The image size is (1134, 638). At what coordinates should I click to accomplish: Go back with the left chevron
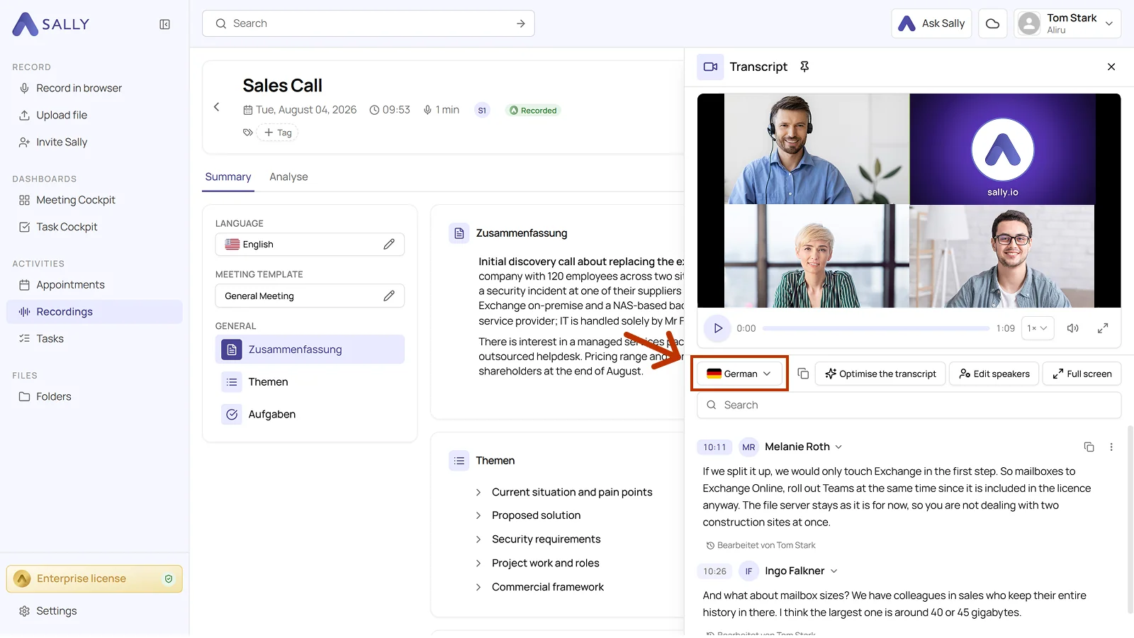pos(217,107)
